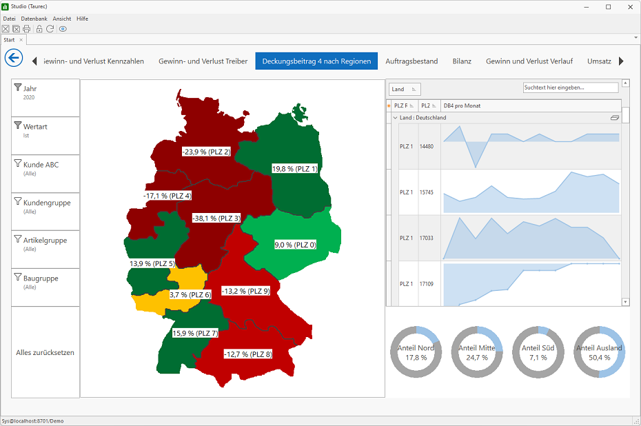This screenshot has width=641, height=426.
Task: Click the blue back arrow button
Action: click(14, 58)
